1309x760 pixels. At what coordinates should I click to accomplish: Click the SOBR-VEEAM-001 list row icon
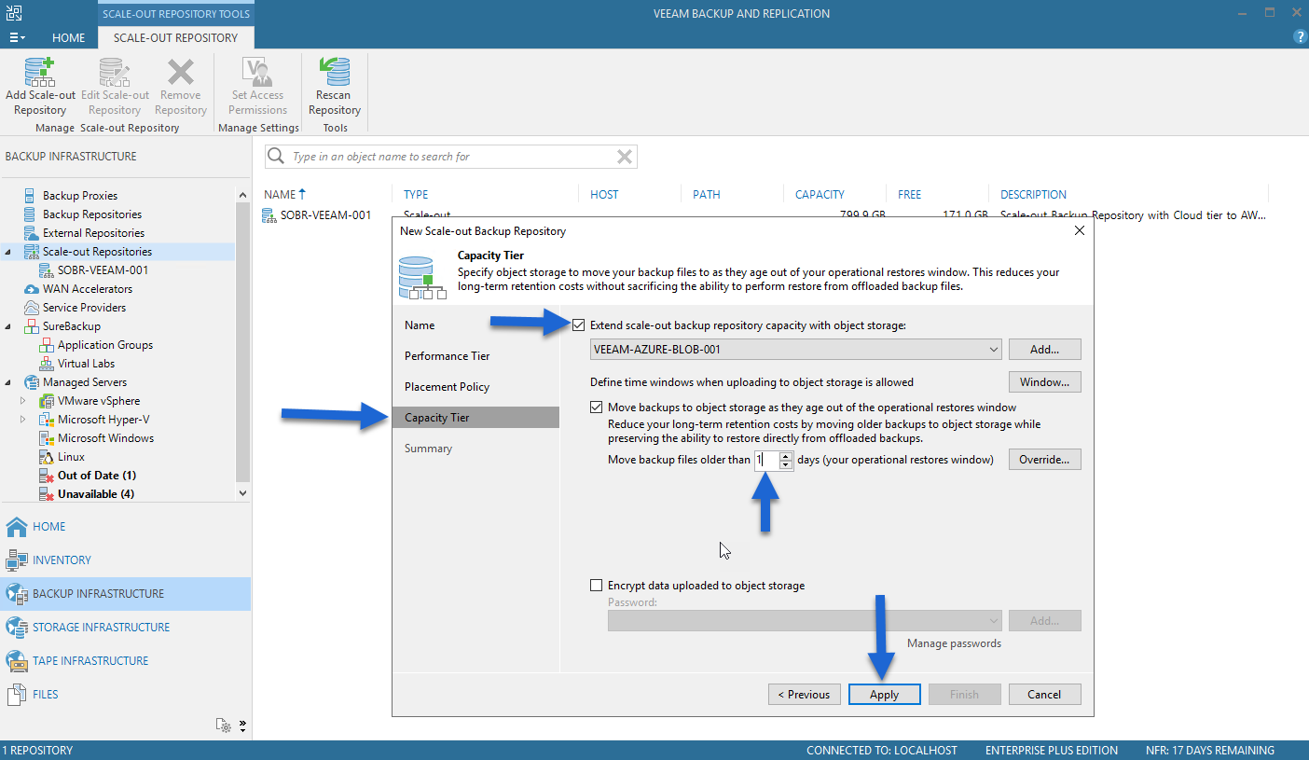pyautogui.click(x=270, y=215)
